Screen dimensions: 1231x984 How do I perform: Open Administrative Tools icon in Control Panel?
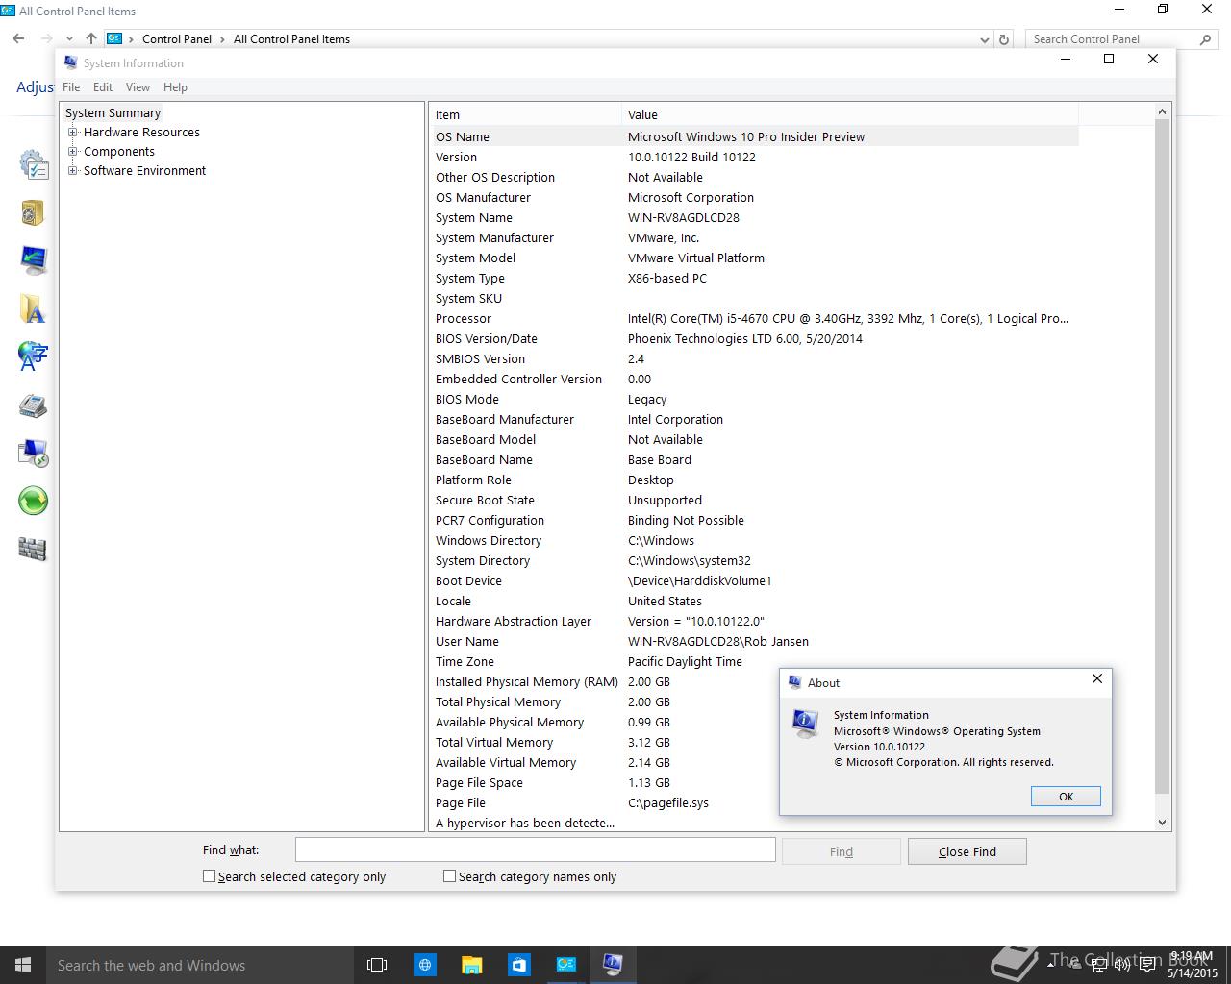click(34, 164)
